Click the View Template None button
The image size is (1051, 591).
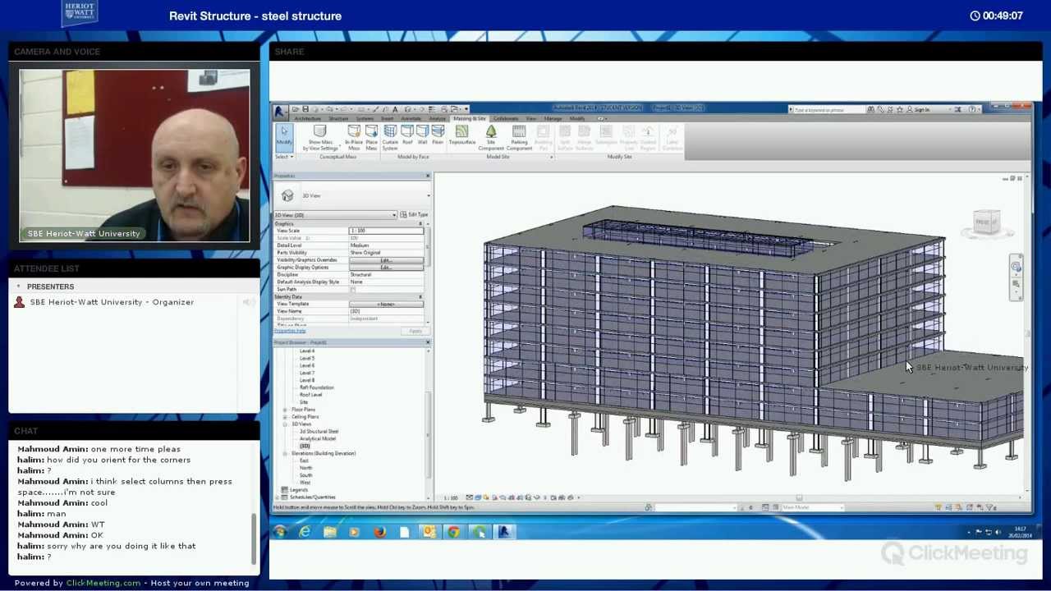point(386,304)
